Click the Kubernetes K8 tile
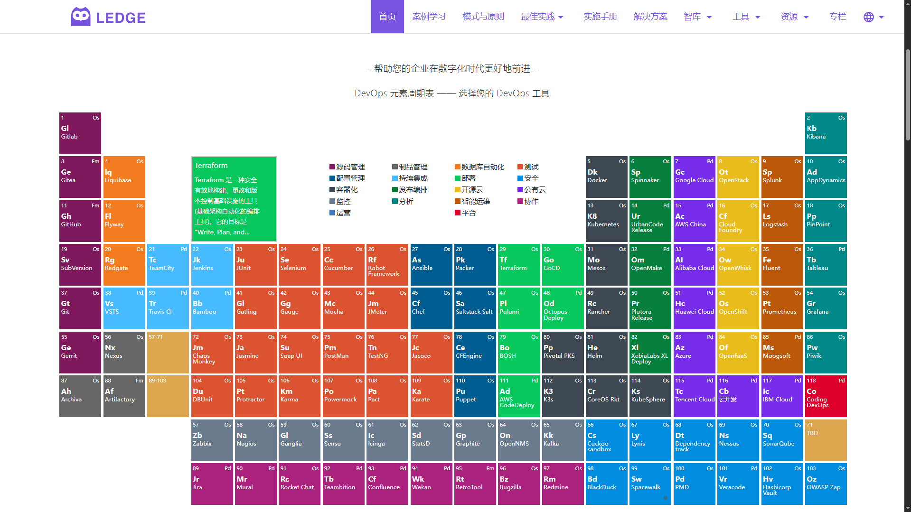911x512 pixels. pyautogui.click(x=607, y=221)
